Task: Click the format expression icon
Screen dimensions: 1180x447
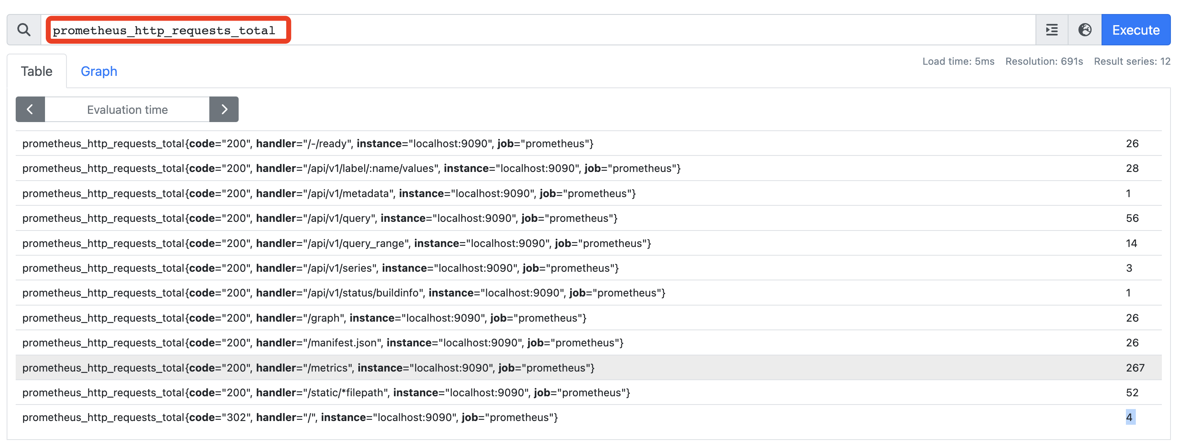Action: 1052,30
